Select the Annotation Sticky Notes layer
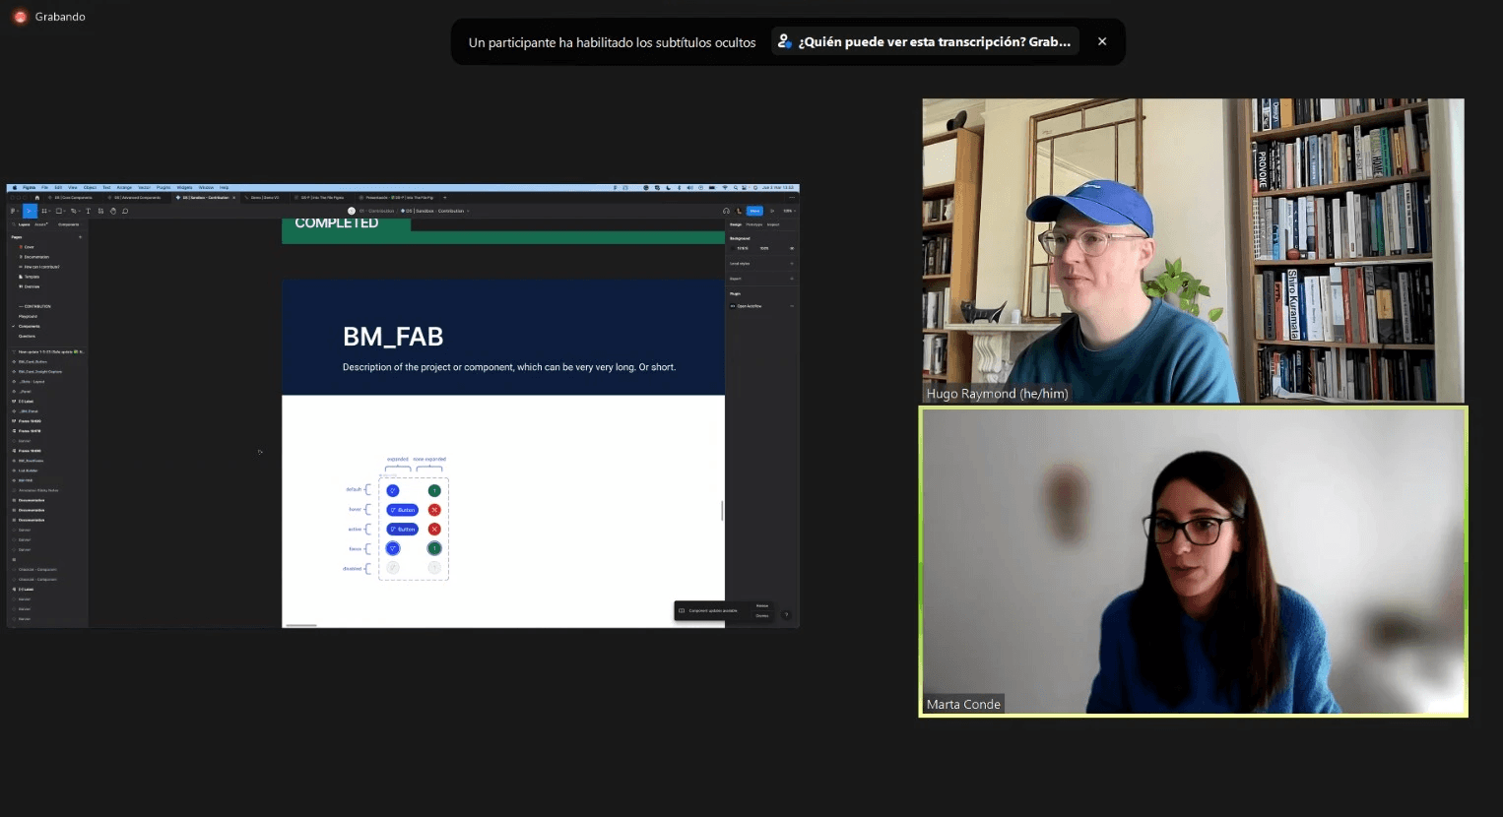Viewport: 1503px width, 817px height. pos(37,490)
